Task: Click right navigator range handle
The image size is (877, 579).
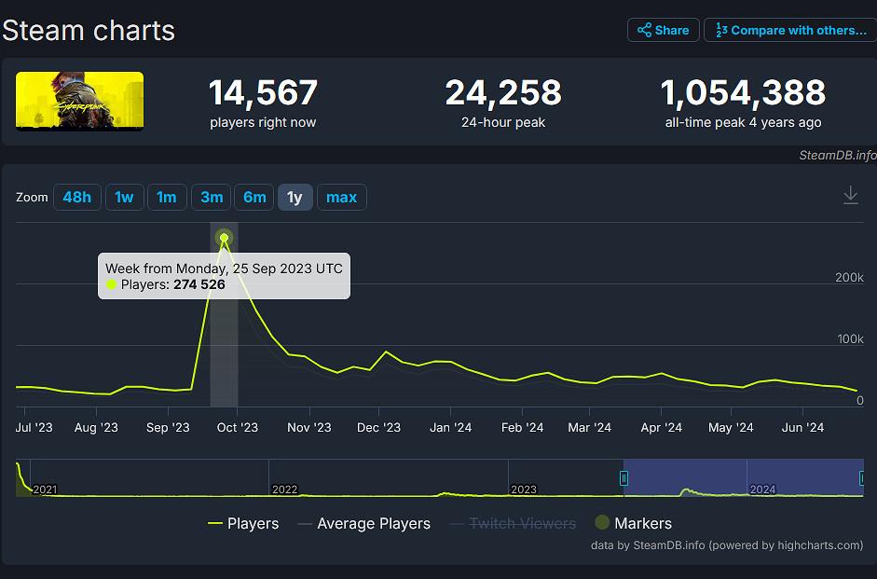Action: 862,478
